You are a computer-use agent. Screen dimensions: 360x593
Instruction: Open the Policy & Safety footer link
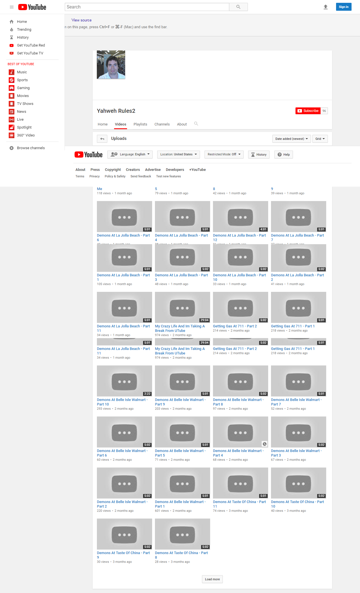click(115, 177)
